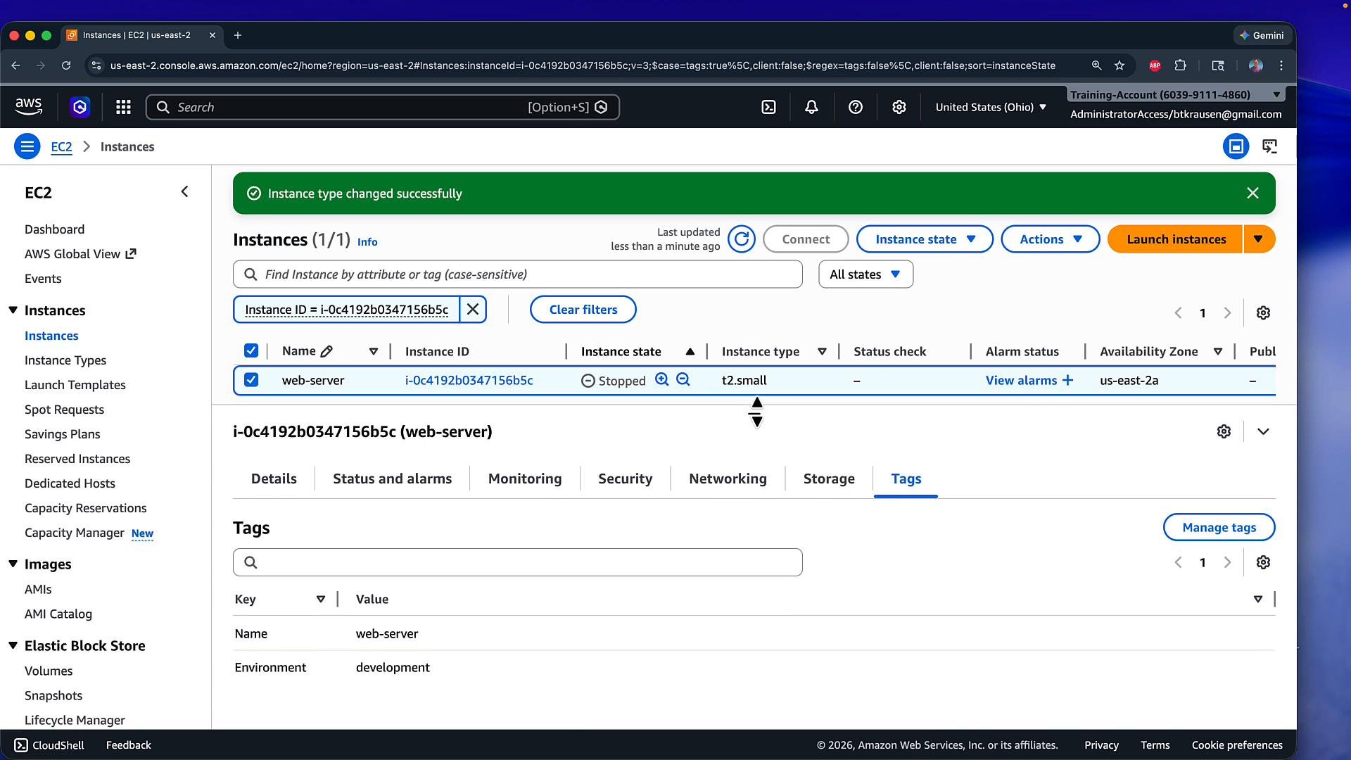Screen dimensions: 1351x760
Task: Toggle the side navigation hamburger menu
Action: [27, 146]
